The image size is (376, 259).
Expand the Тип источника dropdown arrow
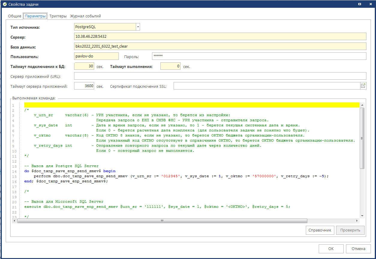[x=138, y=27]
